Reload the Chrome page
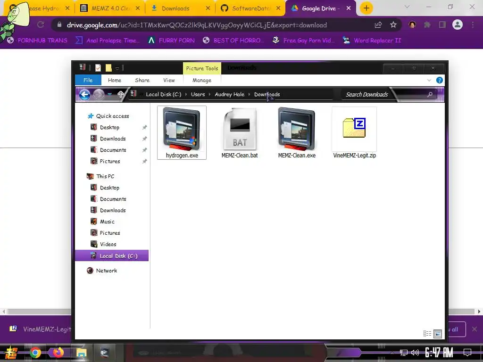 (41, 25)
